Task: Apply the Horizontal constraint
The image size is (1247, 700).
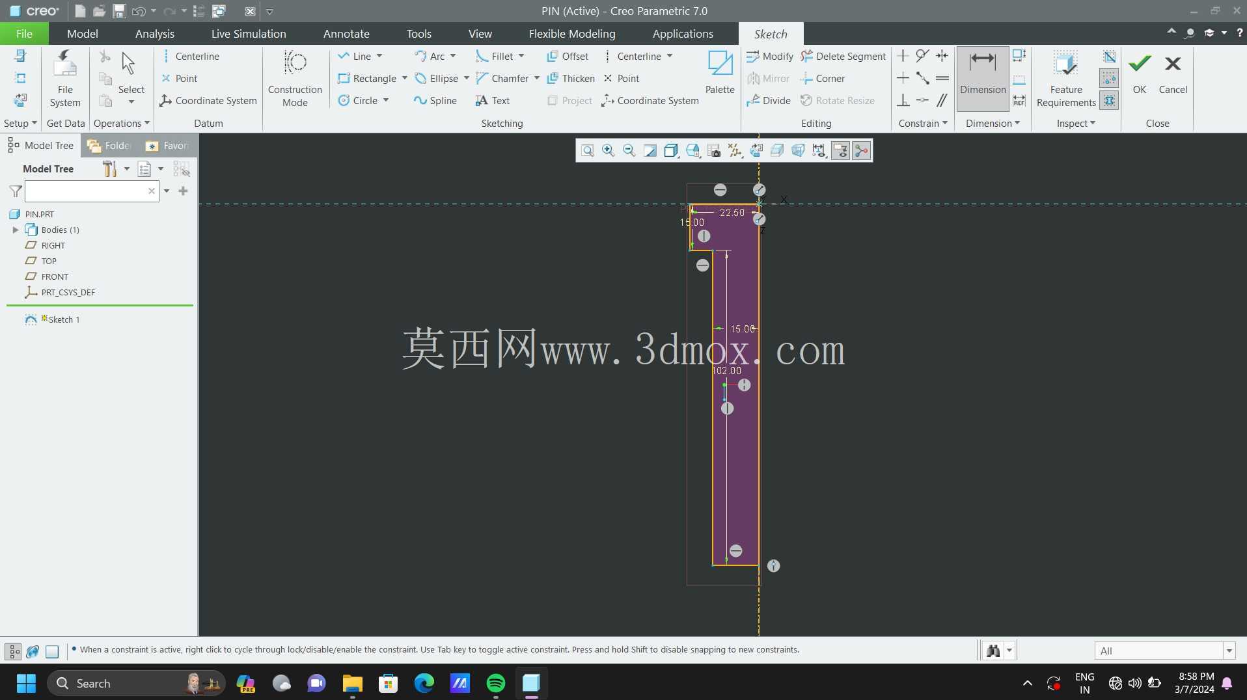Action: coord(903,78)
